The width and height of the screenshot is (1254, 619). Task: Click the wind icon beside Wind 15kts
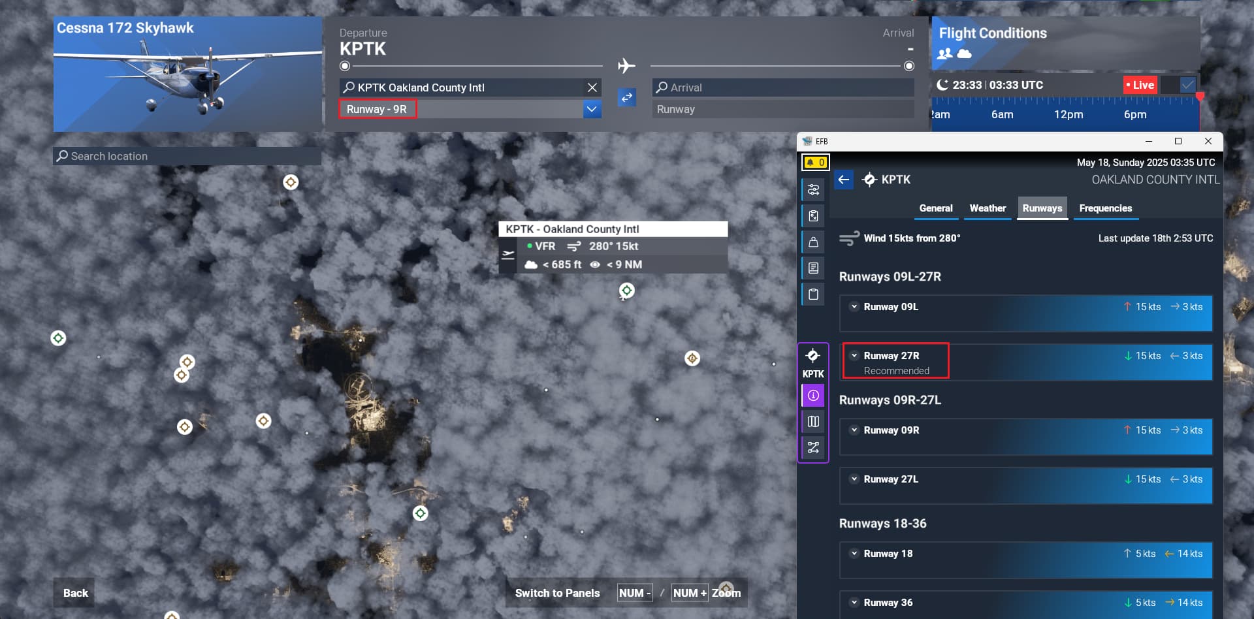point(849,238)
